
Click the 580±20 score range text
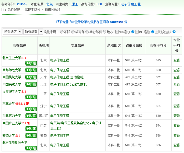point(116,22)
